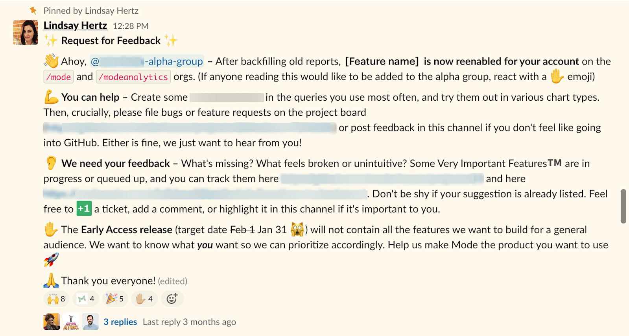
Task: Toggle the party popper reaction with 5
Action: (115, 299)
